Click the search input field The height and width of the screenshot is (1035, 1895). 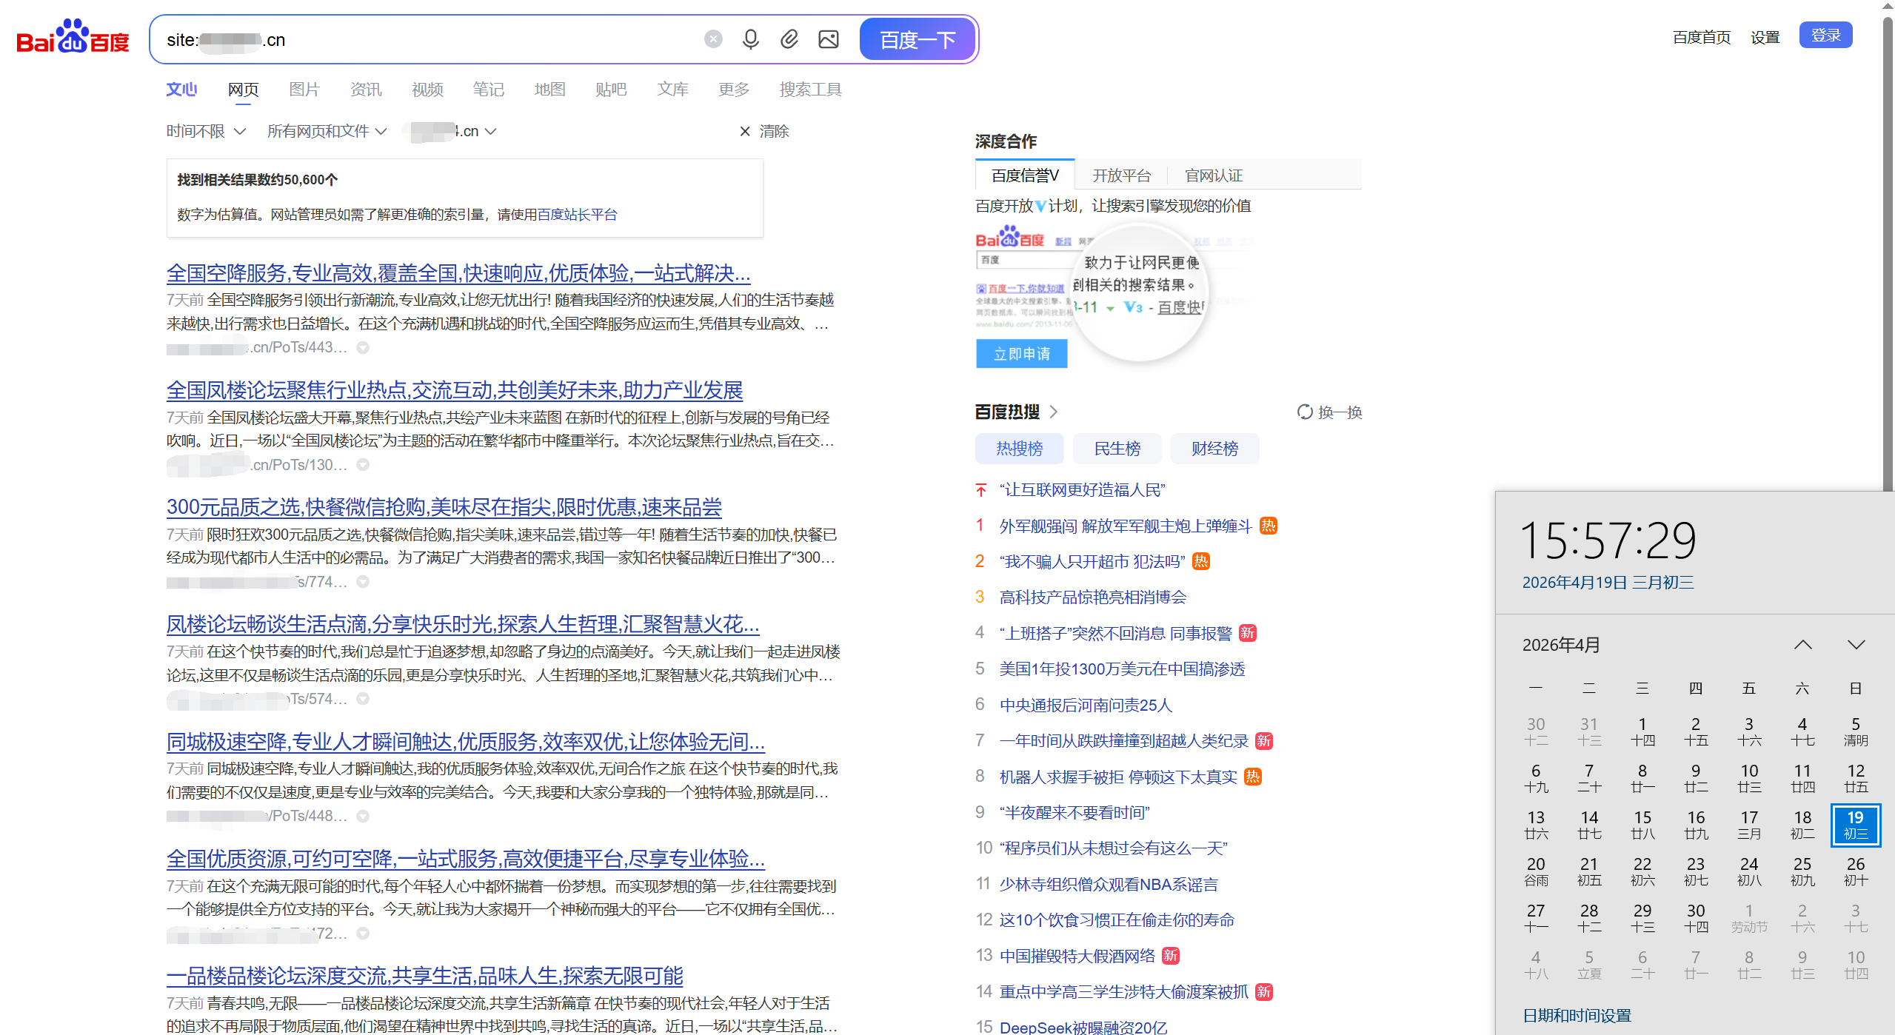pos(430,39)
